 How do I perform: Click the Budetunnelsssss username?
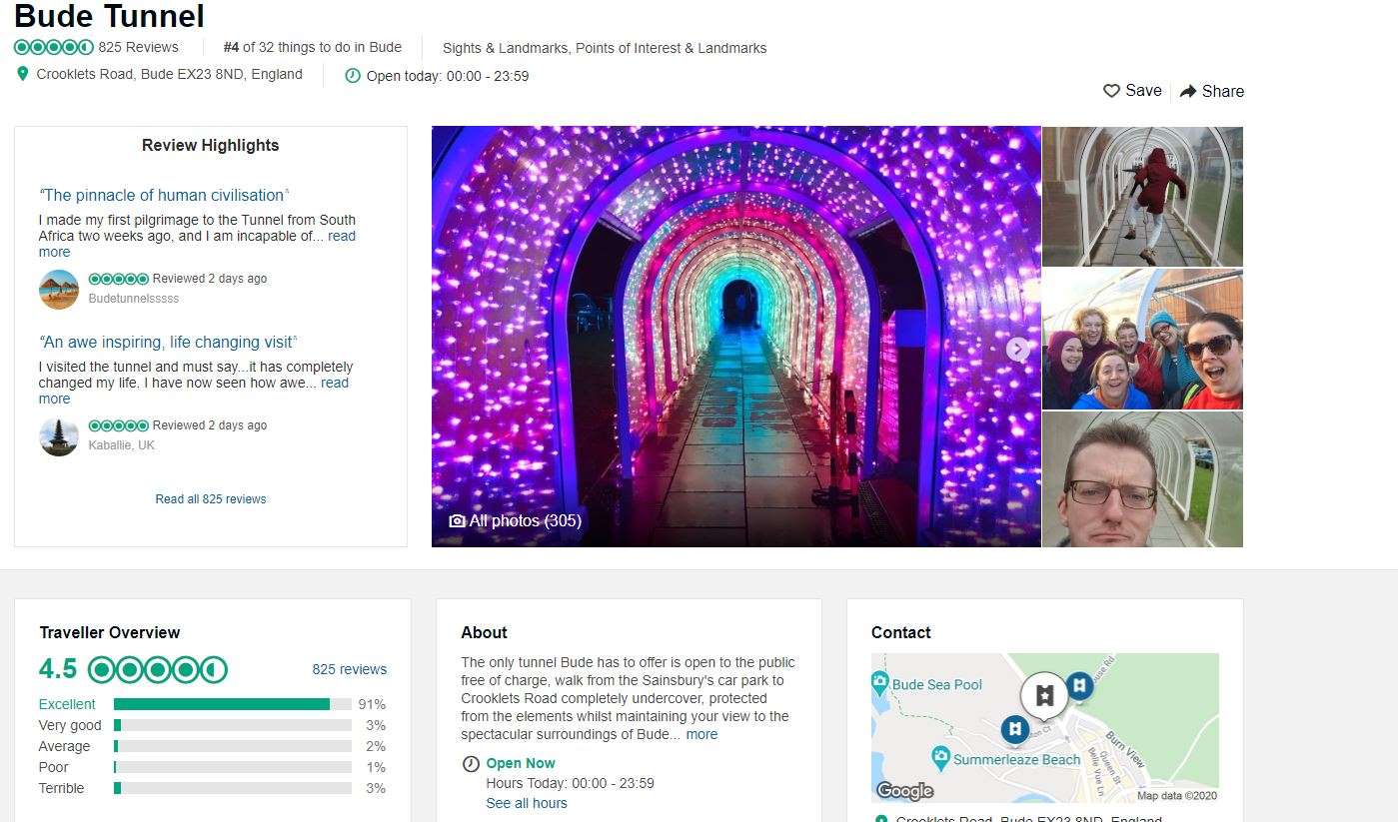(134, 299)
